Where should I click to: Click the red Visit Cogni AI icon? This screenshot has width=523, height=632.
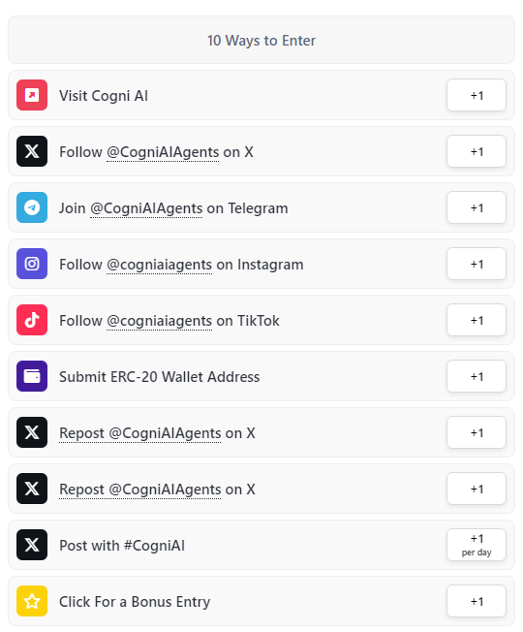32,95
